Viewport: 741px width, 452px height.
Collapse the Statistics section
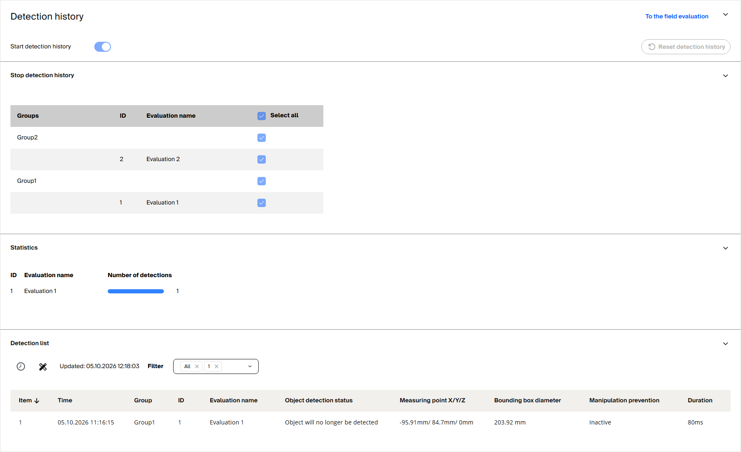point(726,248)
